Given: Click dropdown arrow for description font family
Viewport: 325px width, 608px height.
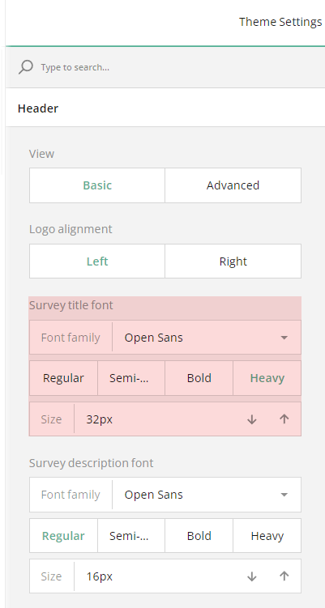Looking at the screenshot, I should pyautogui.click(x=284, y=495).
